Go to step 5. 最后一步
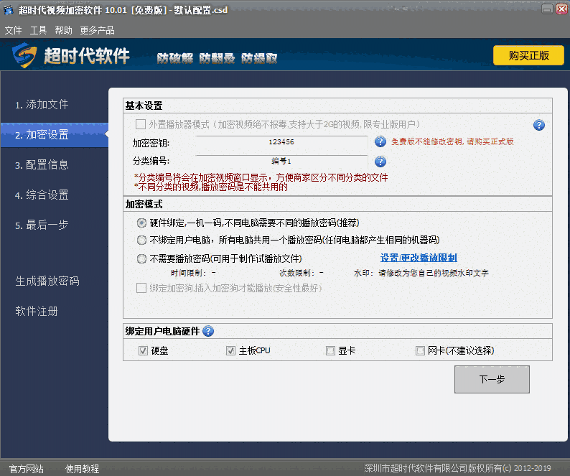Screen dimensions: 570x476 42,225
